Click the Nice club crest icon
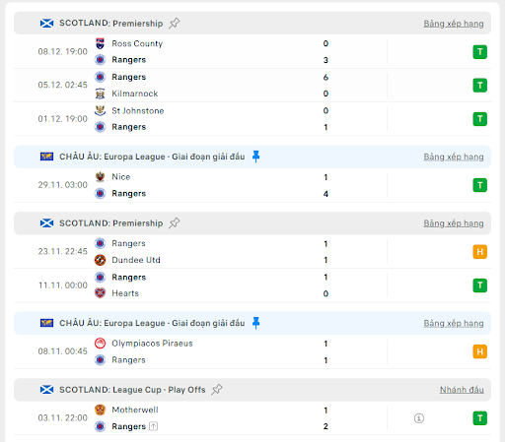 click(100, 177)
